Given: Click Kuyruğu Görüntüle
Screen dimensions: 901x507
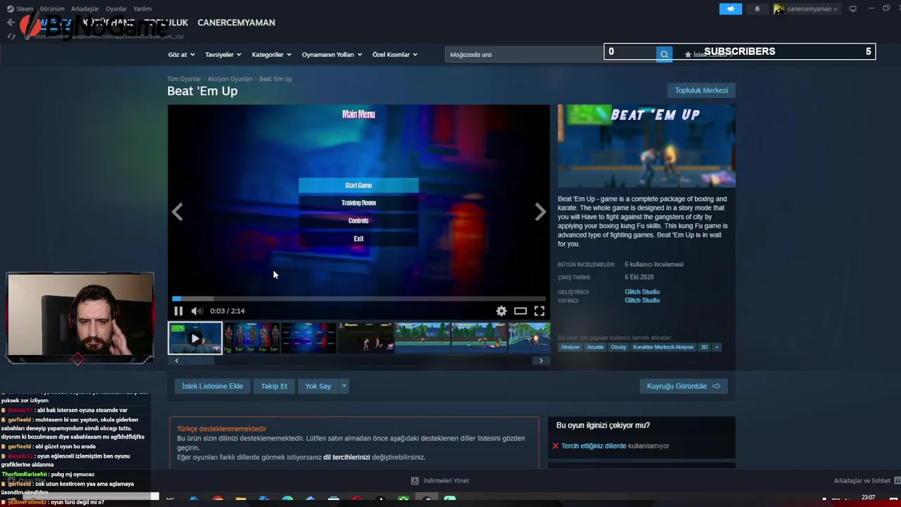Looking at the screenshot, I should point(683,386).
